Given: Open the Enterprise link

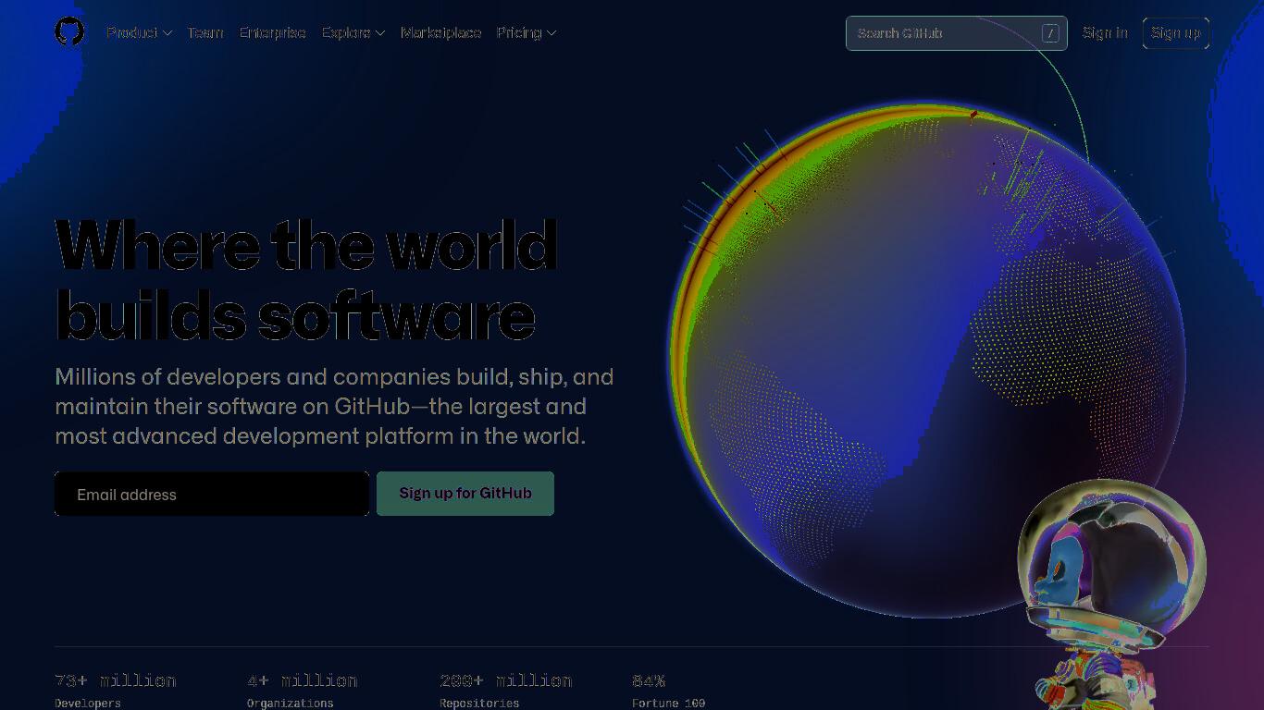Looking at the screenshot, I should tap(273, 32).
